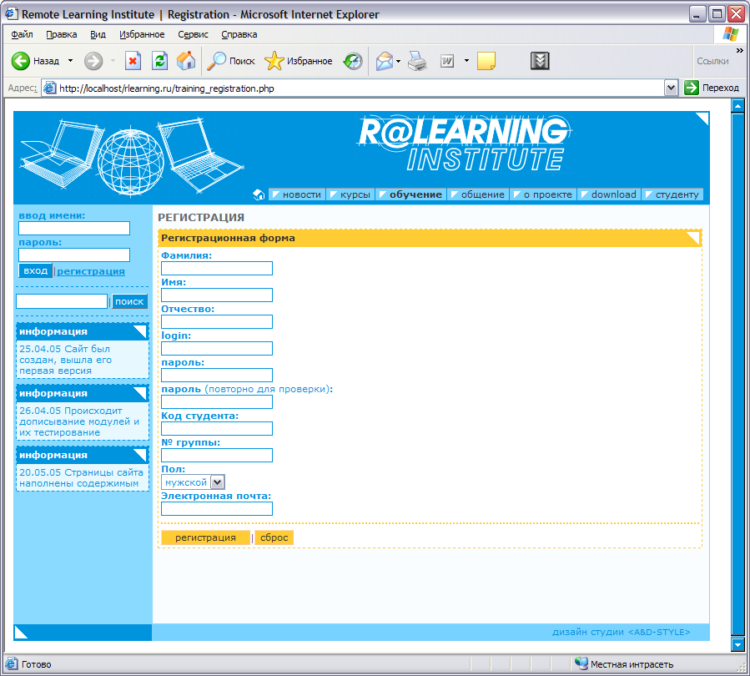Open the Сервис menu
Screen dimensions: 750x676
click(x=193, y=34)
